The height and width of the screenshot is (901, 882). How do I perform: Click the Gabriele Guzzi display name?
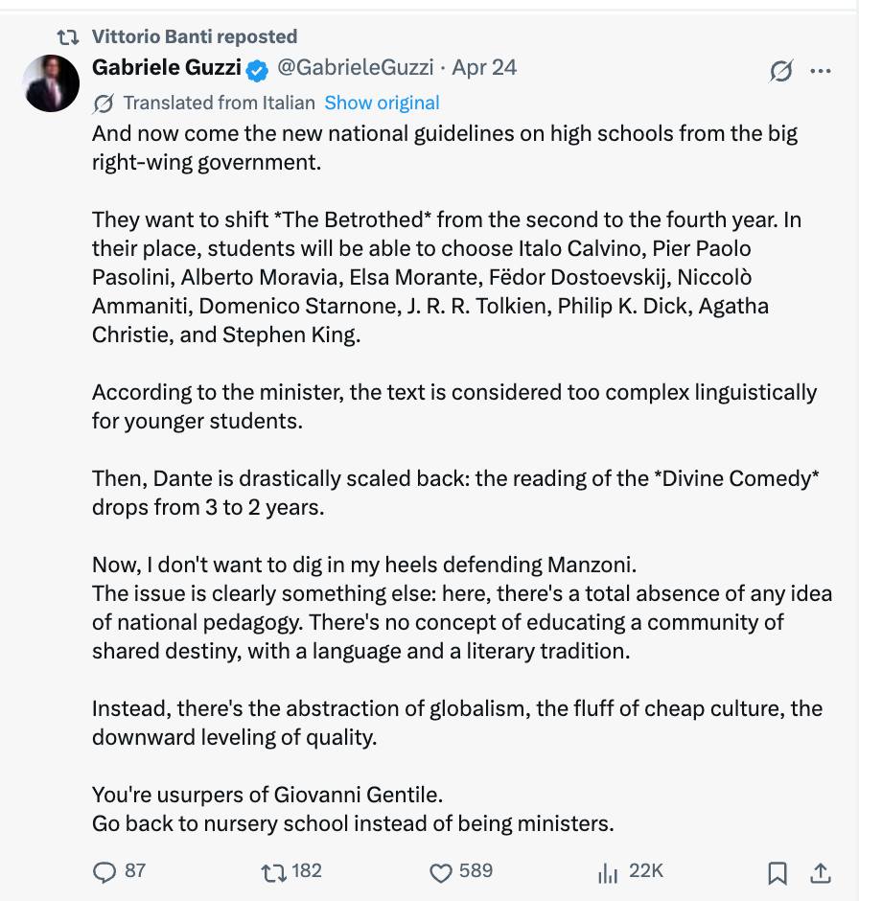point(167,68)
